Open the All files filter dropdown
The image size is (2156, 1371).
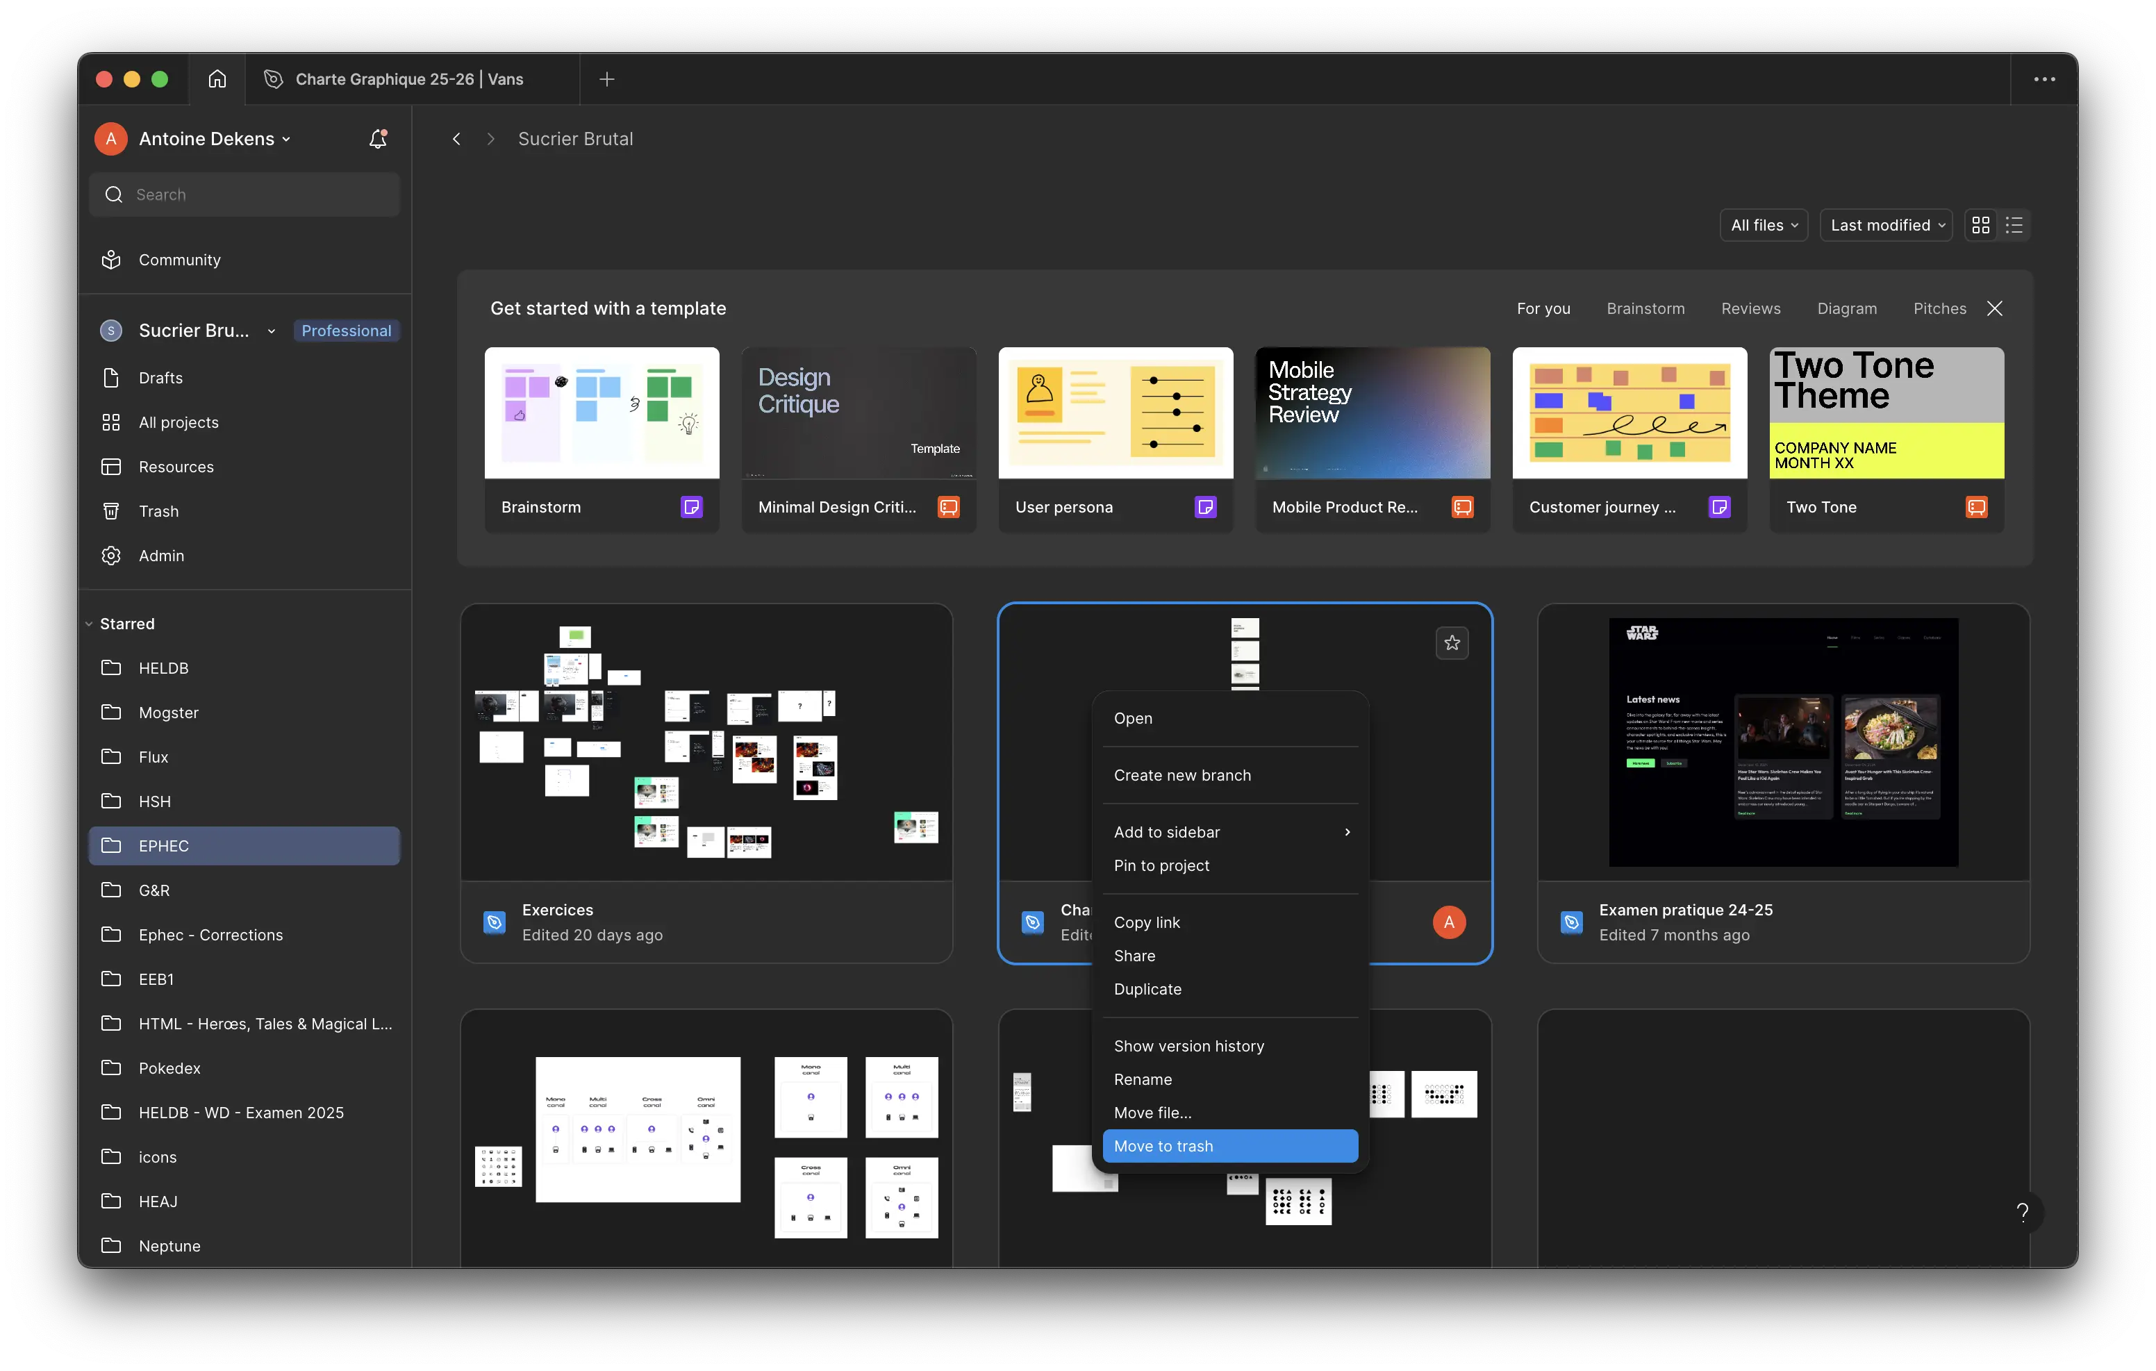pyautogui.click(x=1763, y=226)
